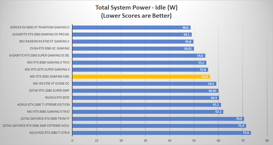This screenshot has width=273, height=145.
Task: Select the label 'ZOTAC RTX 2080 SUPER AMP'
Action: pyautogui.click(x=49, y=90)
